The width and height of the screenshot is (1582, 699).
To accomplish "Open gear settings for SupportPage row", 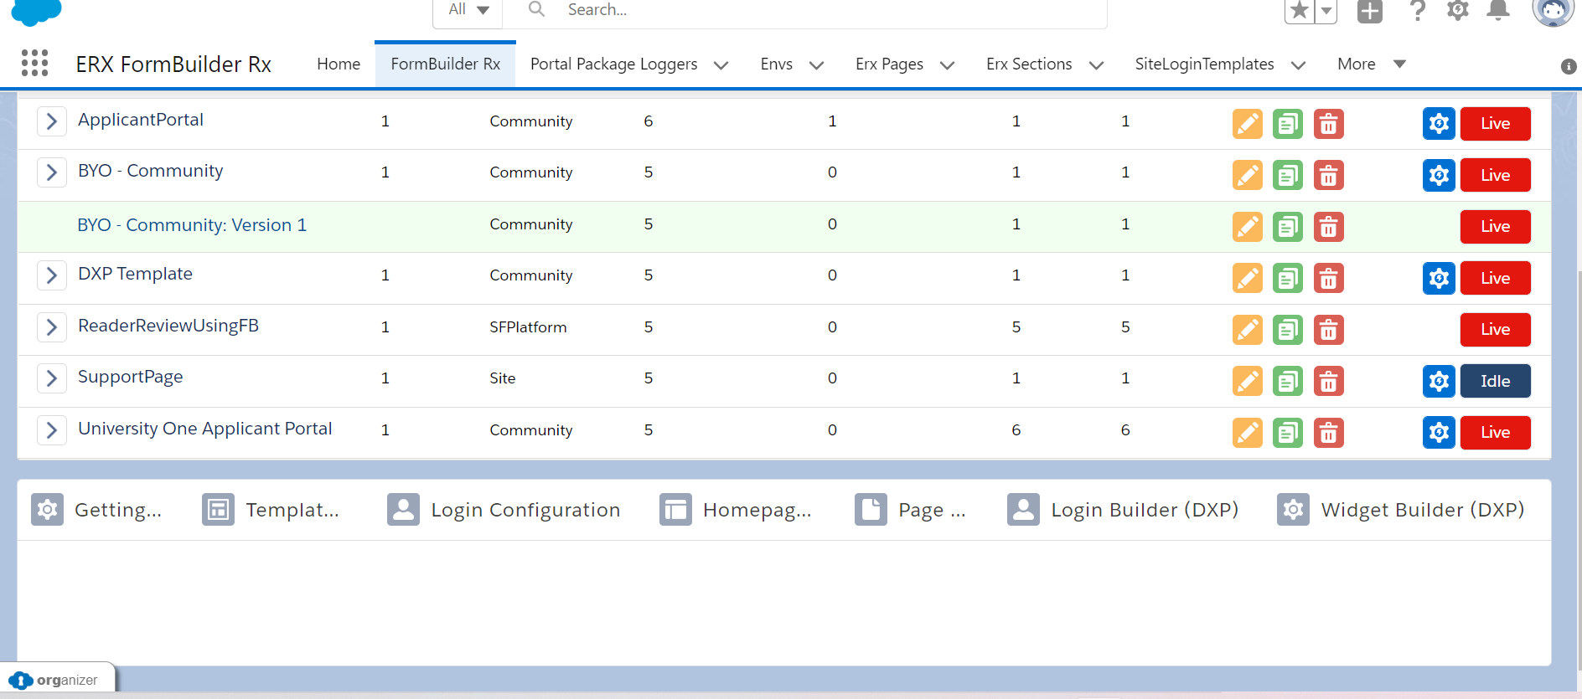I will [1438, 382].
